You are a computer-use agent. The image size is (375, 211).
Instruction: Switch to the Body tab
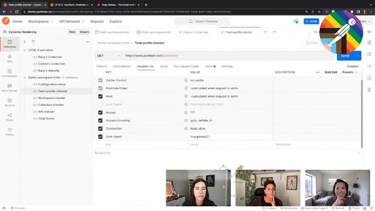tap(164, 66)
